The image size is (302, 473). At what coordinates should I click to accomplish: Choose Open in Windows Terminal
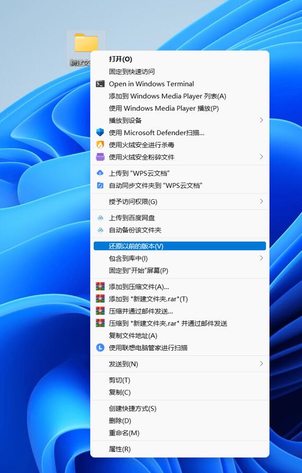tap(180, 84)
